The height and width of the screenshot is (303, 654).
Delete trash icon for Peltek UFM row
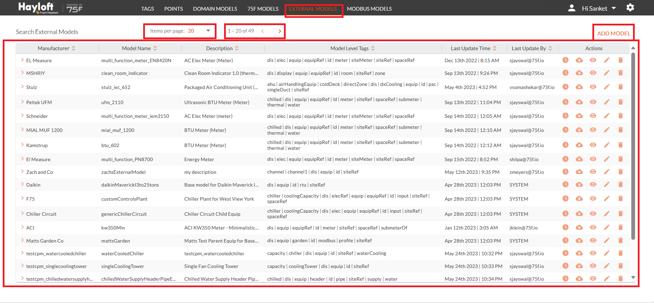(620, 102)
